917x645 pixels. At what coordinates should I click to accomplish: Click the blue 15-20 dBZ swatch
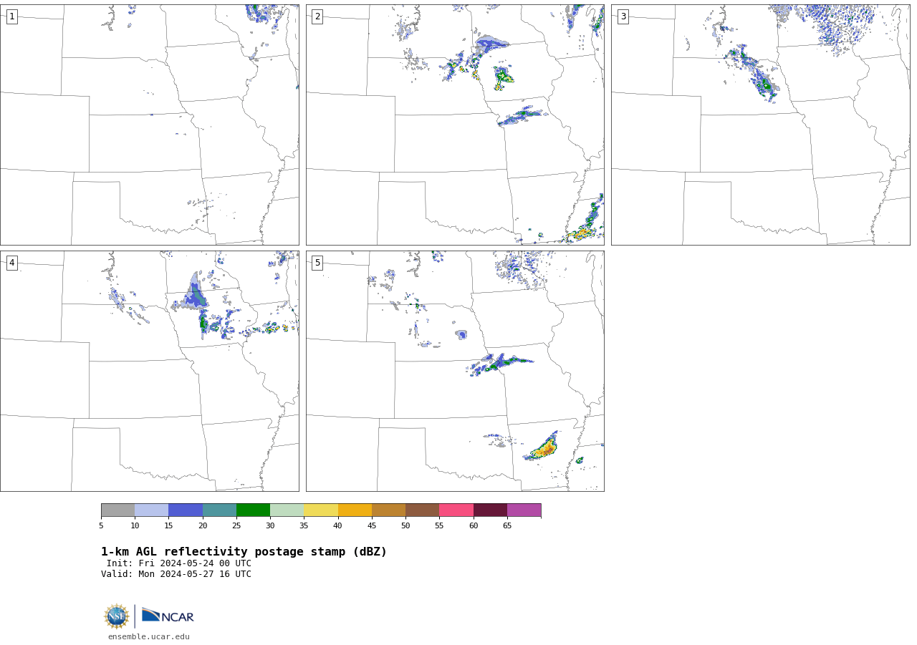pos(186,510)
